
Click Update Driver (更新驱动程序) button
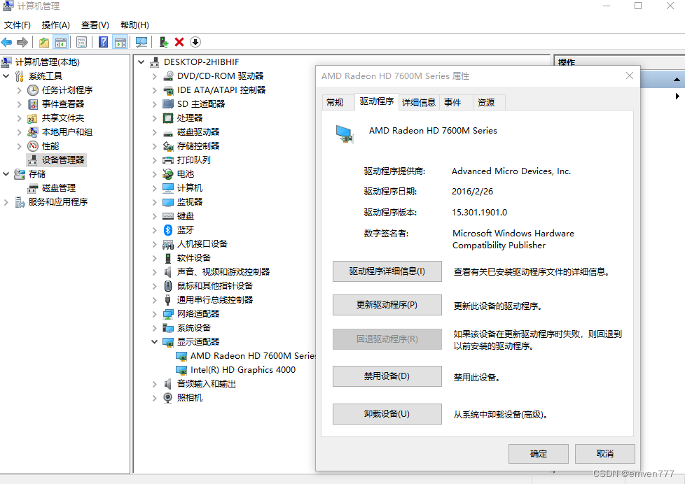387,305
